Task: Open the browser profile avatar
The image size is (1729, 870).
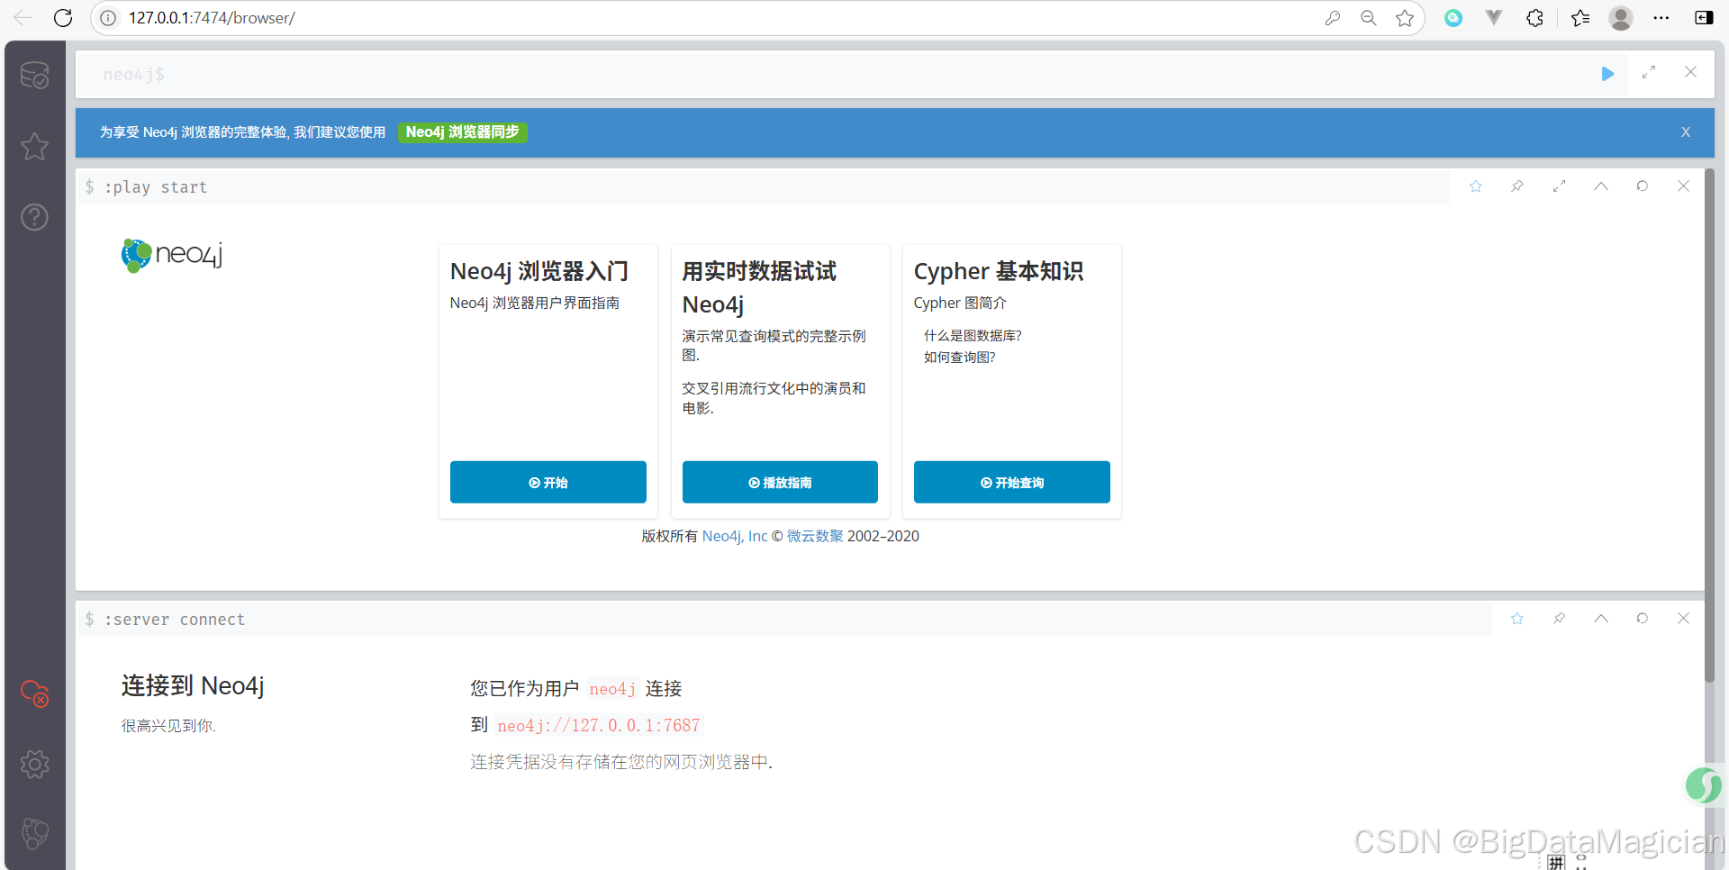Action: pyautogui.click(x=1621, y=18)
